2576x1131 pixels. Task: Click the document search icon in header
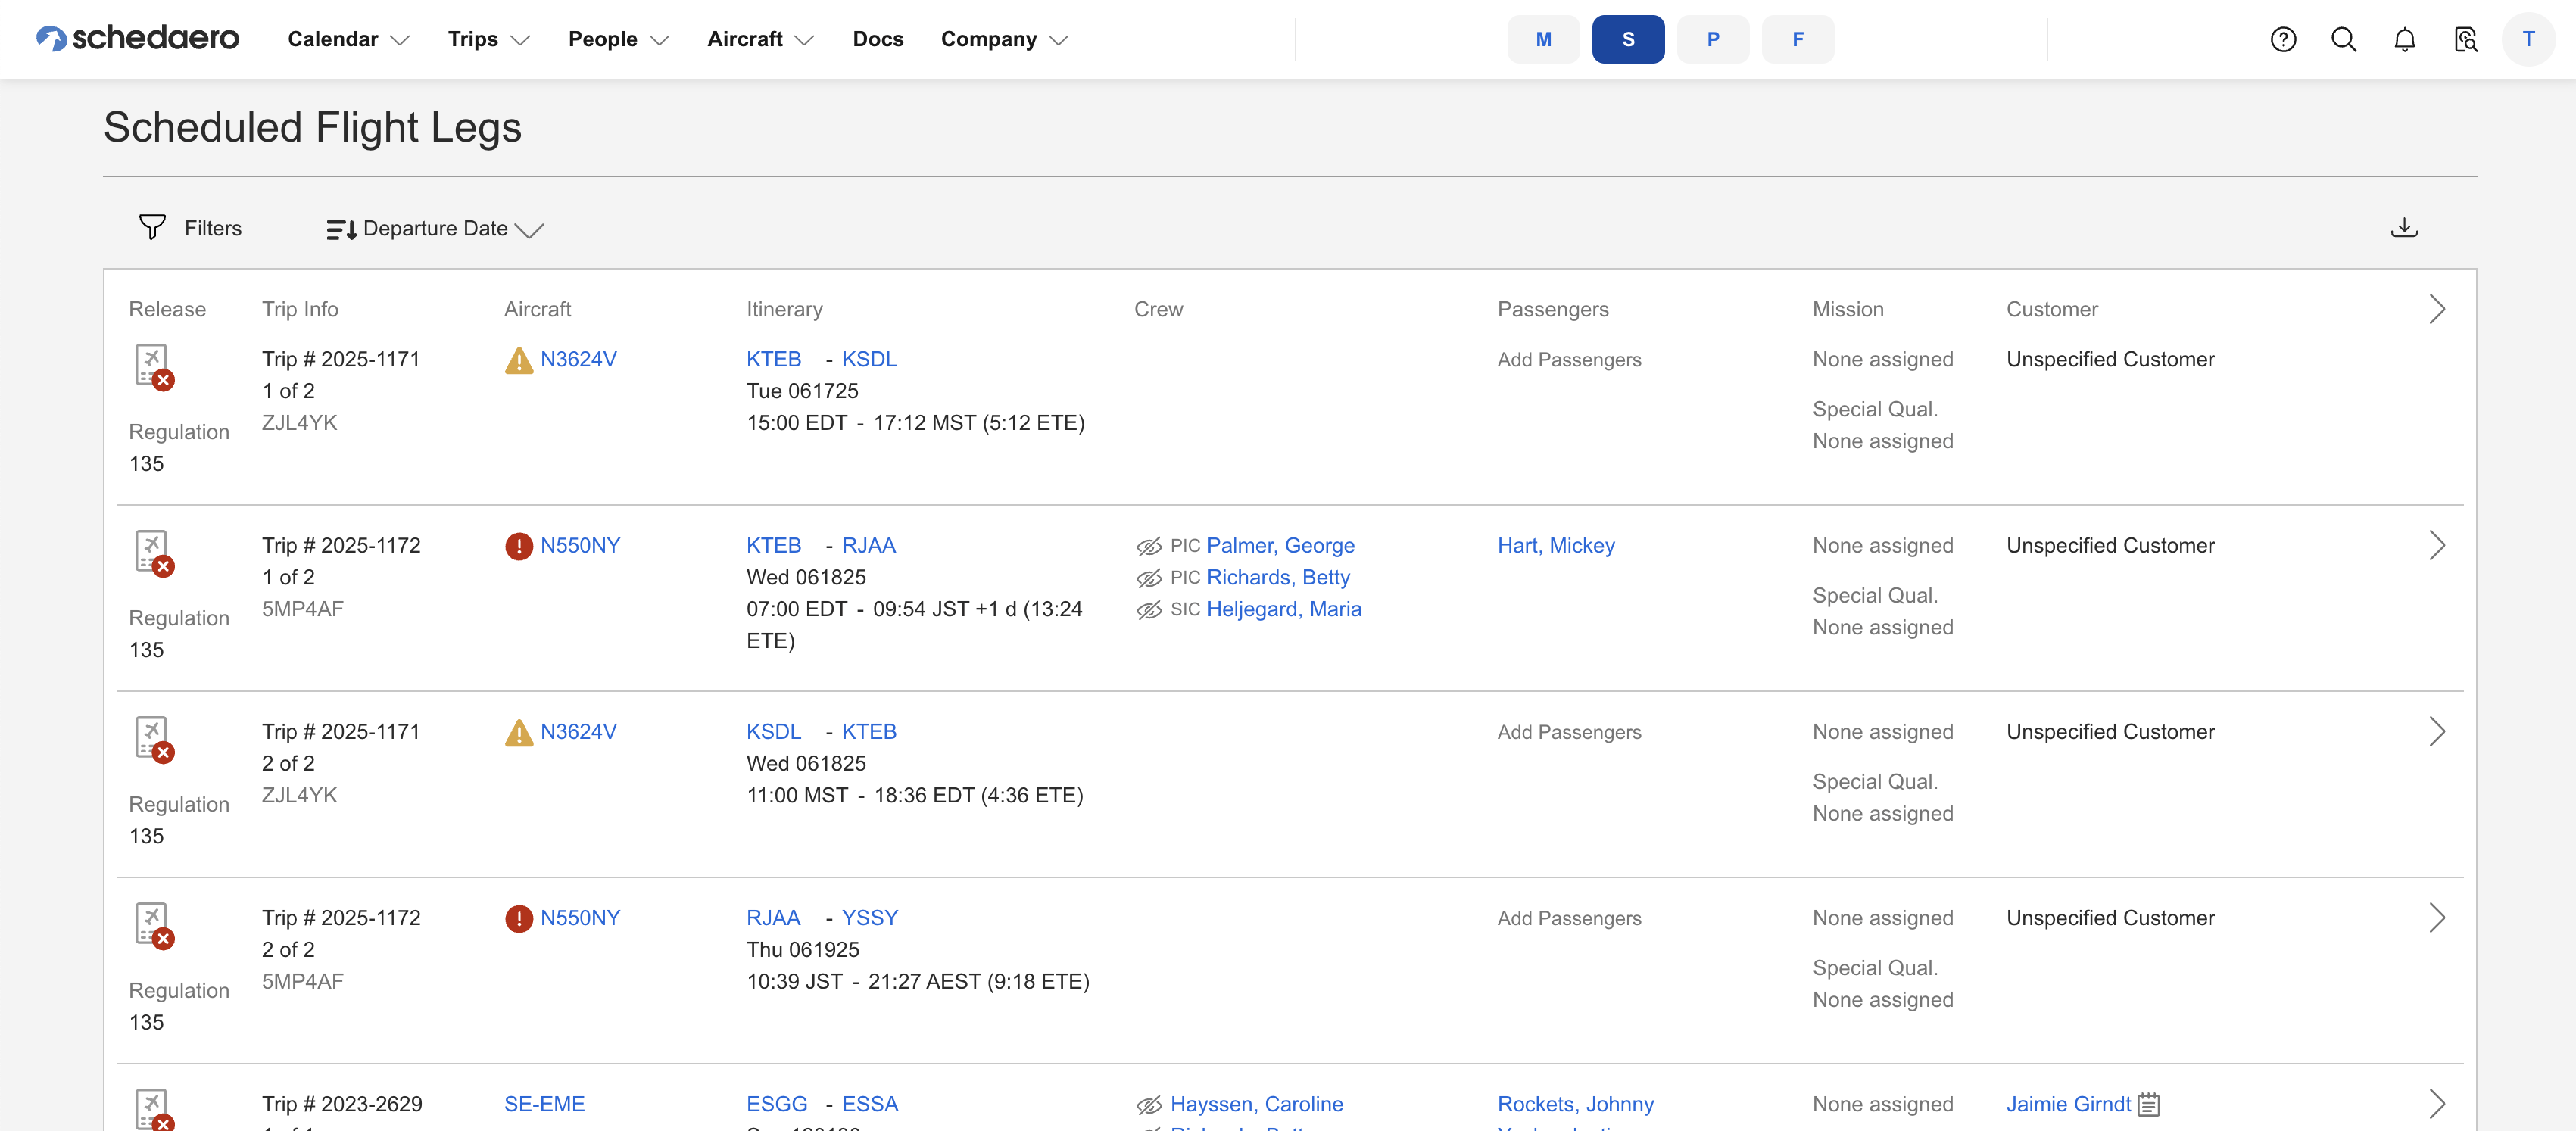tap(2466, 39)
